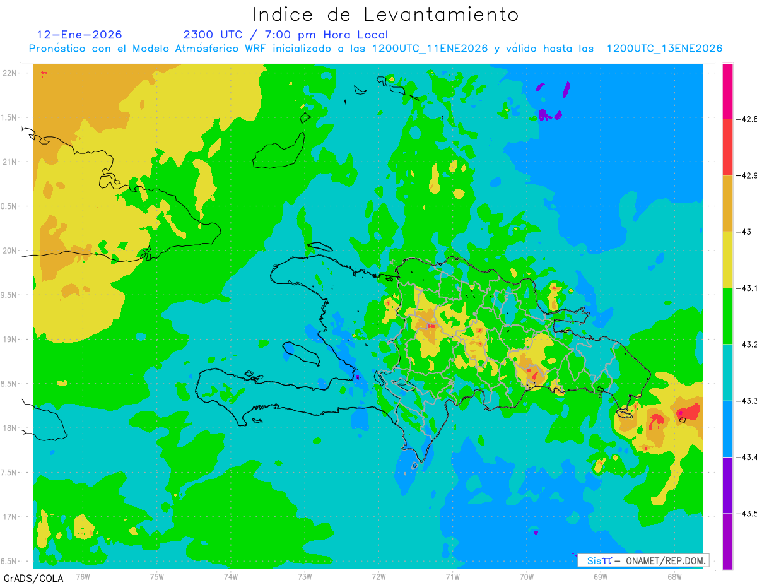Click the '21N' latitude label
757x585 pixels.
point(10,162)
